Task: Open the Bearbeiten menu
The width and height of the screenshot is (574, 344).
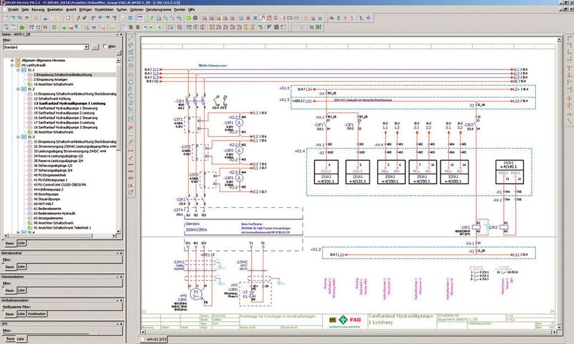Action: [55, 9]
